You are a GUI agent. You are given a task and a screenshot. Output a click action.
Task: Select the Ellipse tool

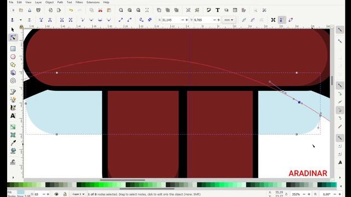coord(13,57)
